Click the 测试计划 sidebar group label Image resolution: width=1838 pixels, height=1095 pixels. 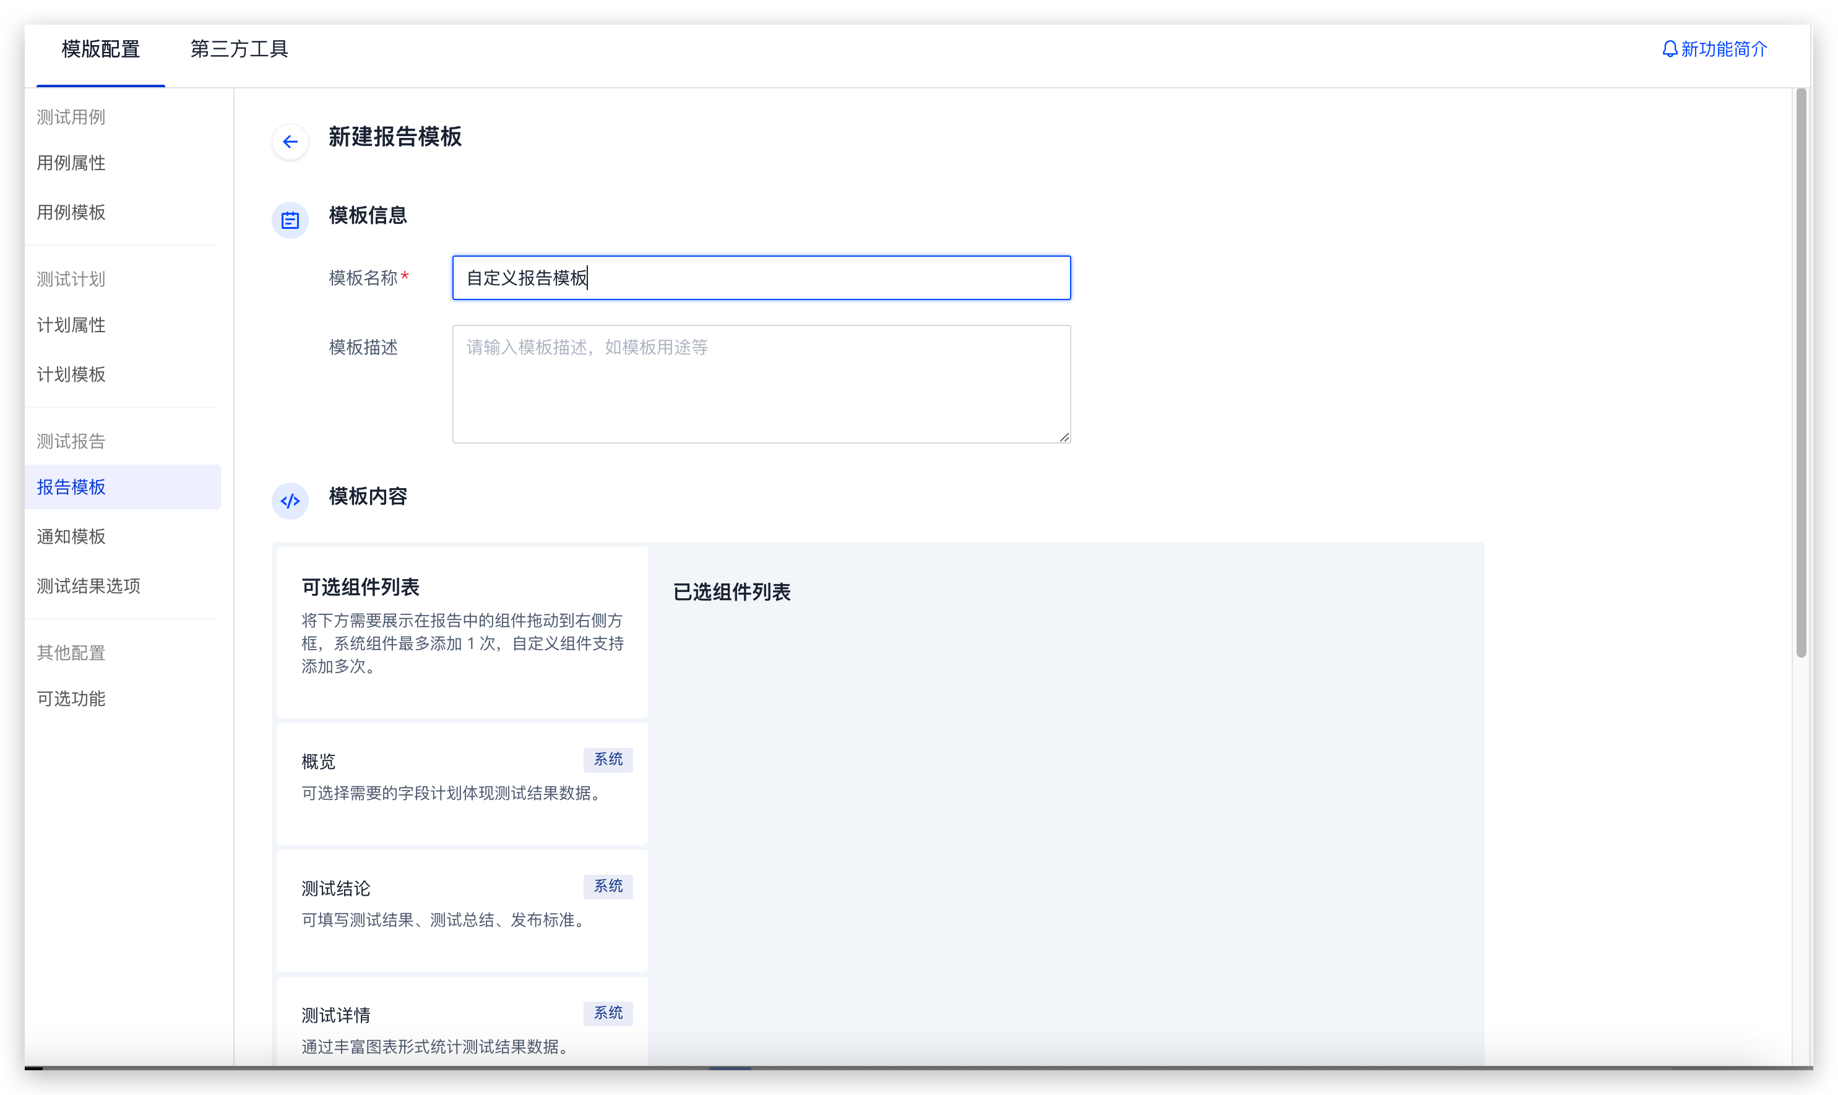72,280
